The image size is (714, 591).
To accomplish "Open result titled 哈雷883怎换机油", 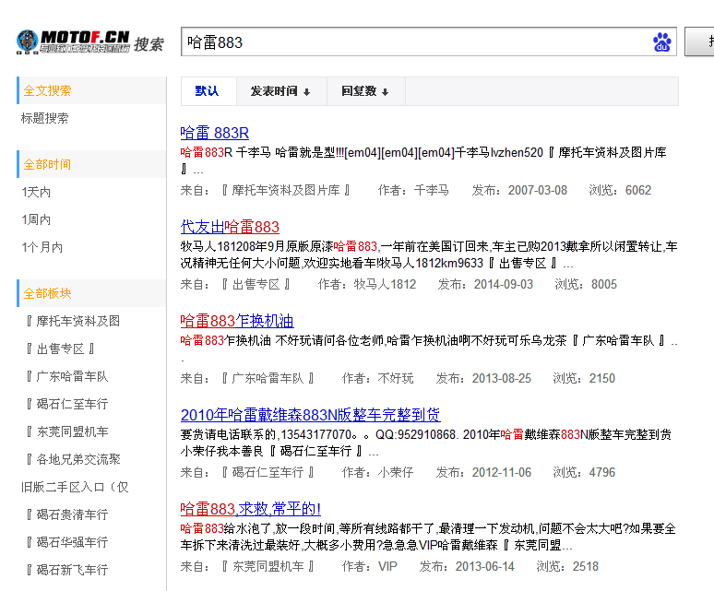I will (237, 321).
